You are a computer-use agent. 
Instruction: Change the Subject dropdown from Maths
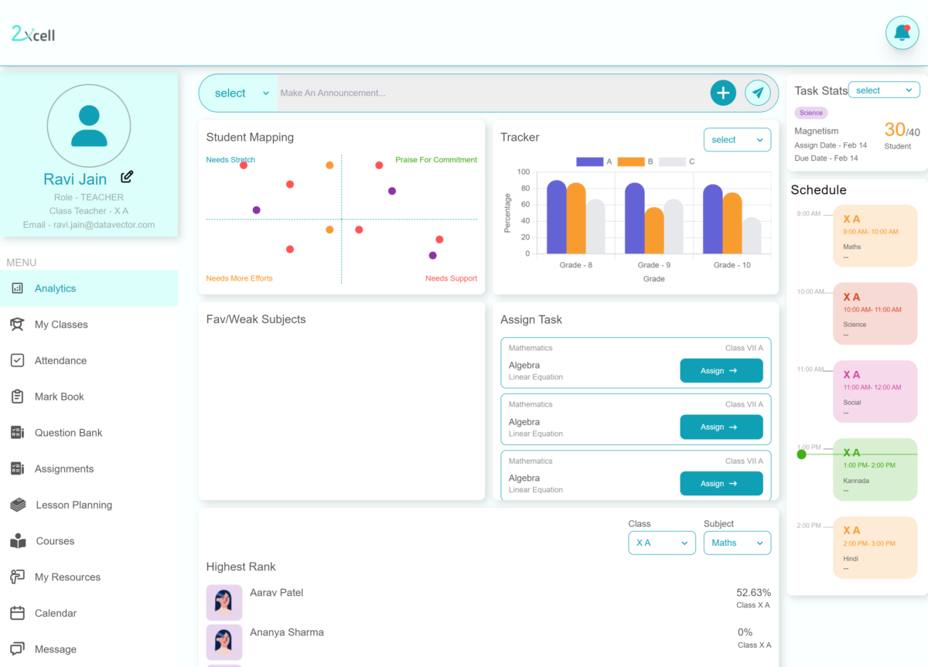click(736, 543)
